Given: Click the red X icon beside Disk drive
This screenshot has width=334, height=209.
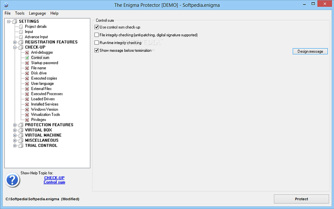Looking at the screenshot, I should [x=27, y=73].
